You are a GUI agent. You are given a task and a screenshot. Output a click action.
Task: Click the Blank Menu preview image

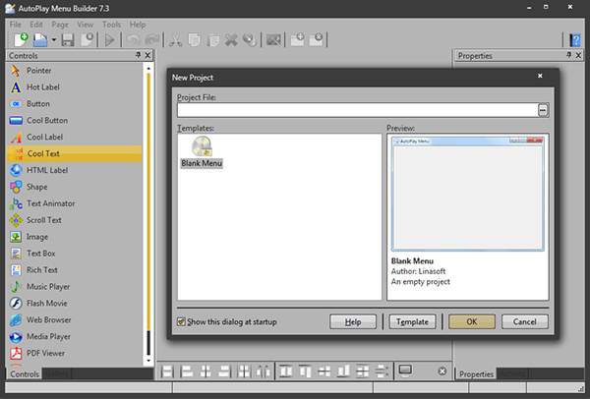point(468,194)
